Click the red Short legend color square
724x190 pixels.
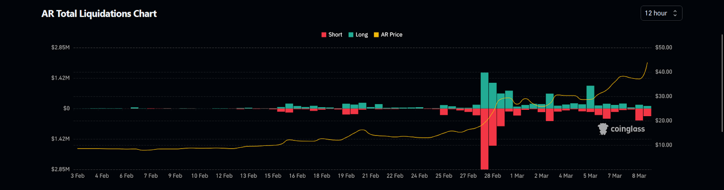[x=324, y=35]
